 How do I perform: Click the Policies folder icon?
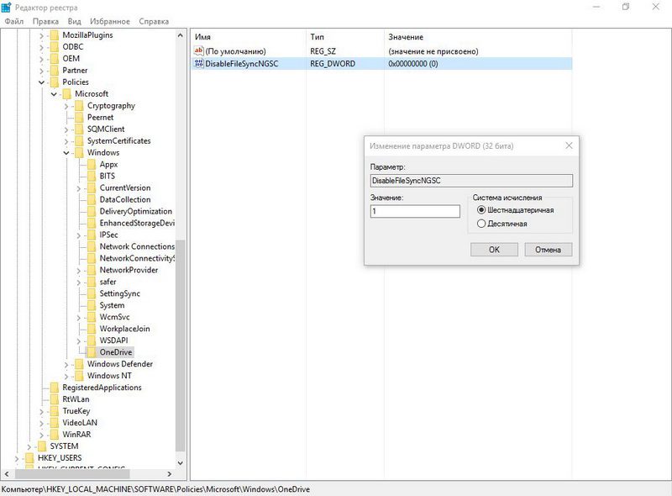pyautogui.click(x=54, y=82)
